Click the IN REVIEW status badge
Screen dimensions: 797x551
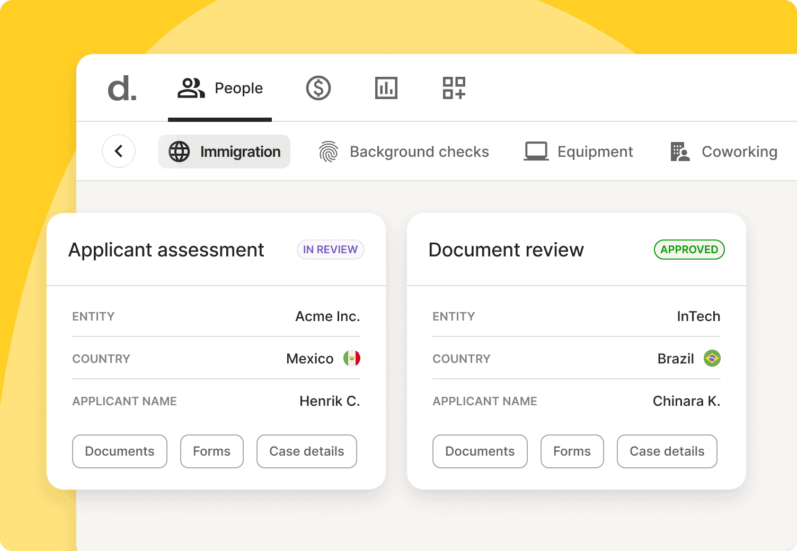pyautogui.click(x=331, y=250)
